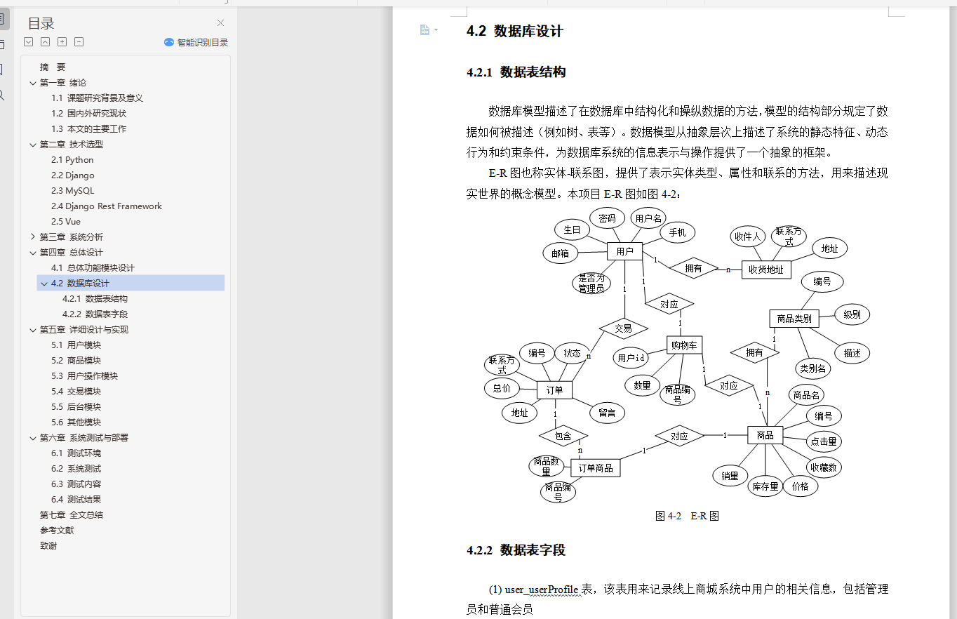This screenshot has height=619, width=957.
Task: Click the 交易 diamond in E-R diagram
Action: pos(623,328)
